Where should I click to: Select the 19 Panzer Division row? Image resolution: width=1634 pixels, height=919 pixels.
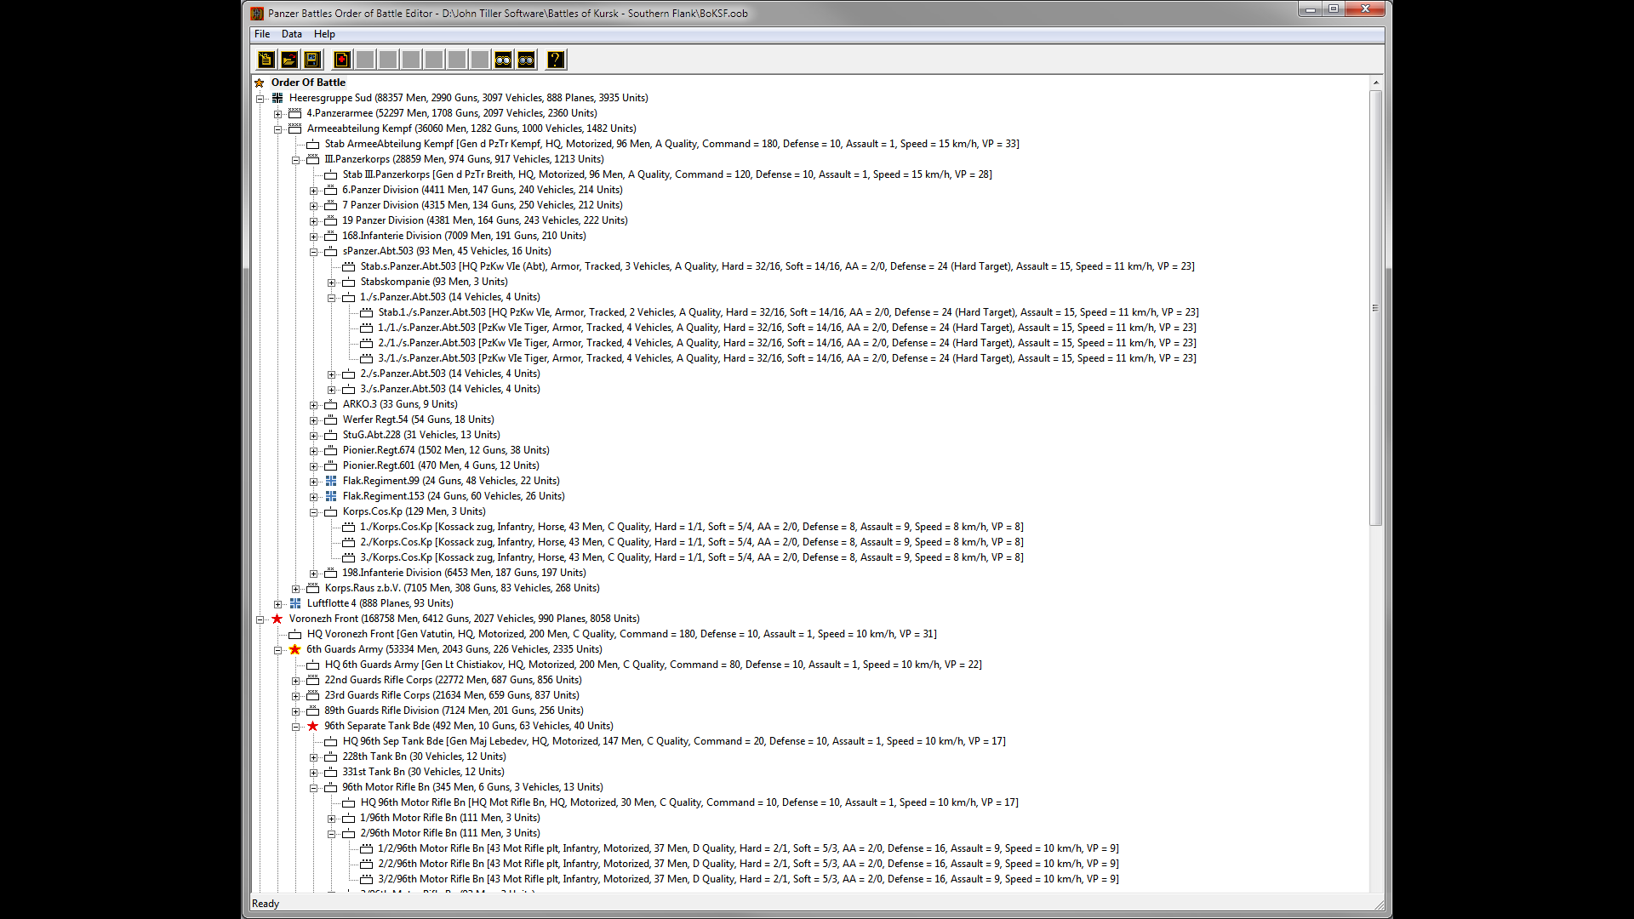point(485,220)
